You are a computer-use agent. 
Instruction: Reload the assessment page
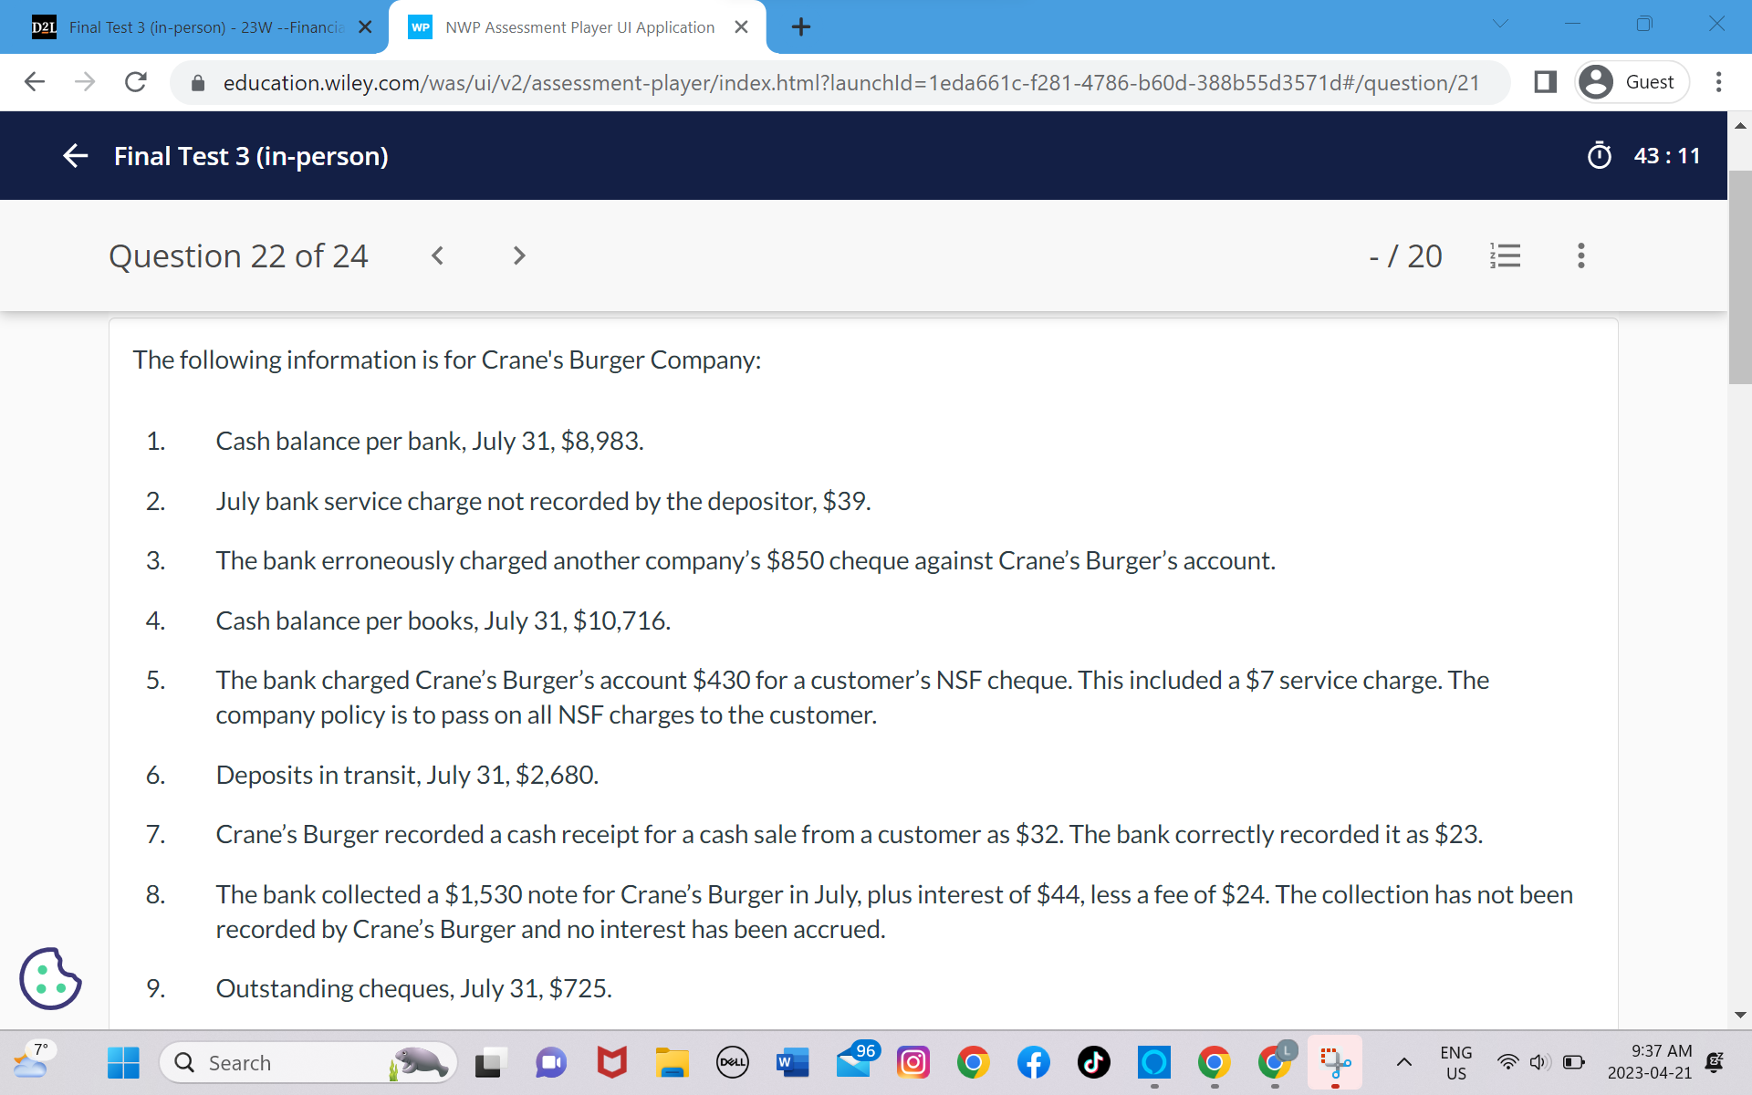point(135,82)
